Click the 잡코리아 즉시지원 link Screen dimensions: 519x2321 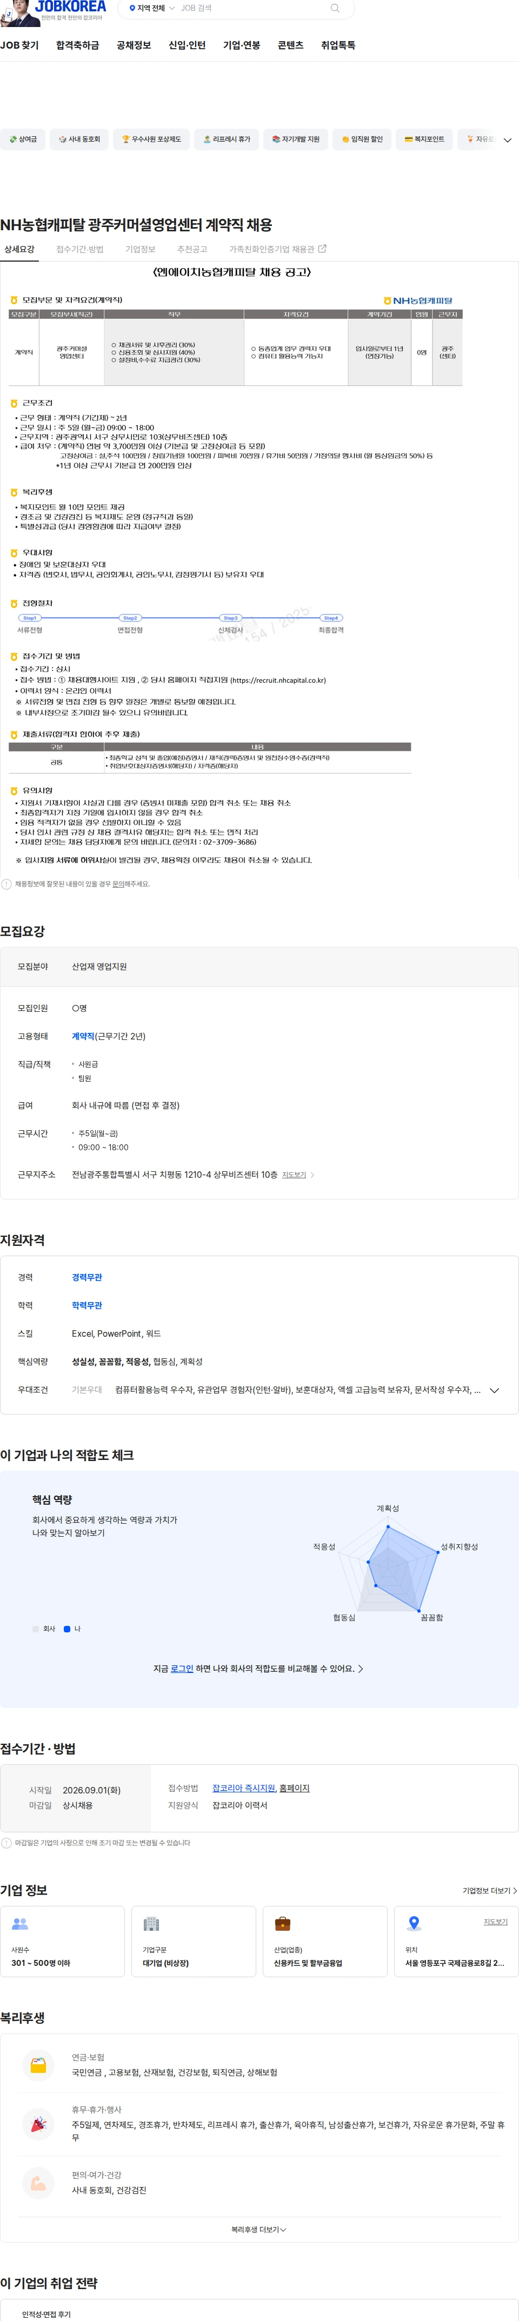coord(243,1789)
